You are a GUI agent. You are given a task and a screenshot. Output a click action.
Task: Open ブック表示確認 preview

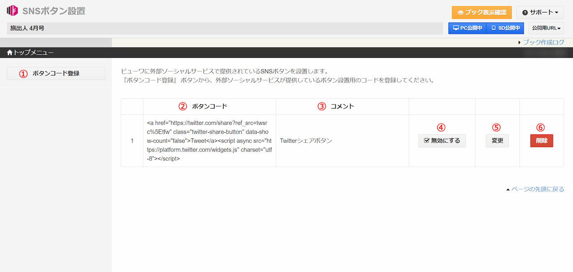click(482, 12)
